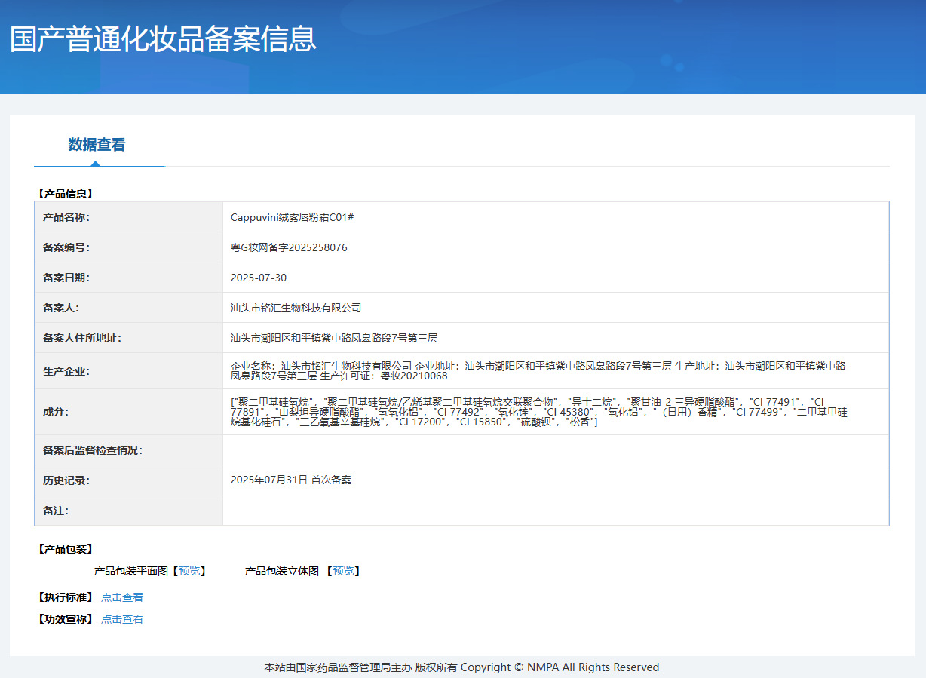Click the NMPA copyright footer text
Image resolution: width=926 pixels, height=678 pixels.
pos(461,667)
